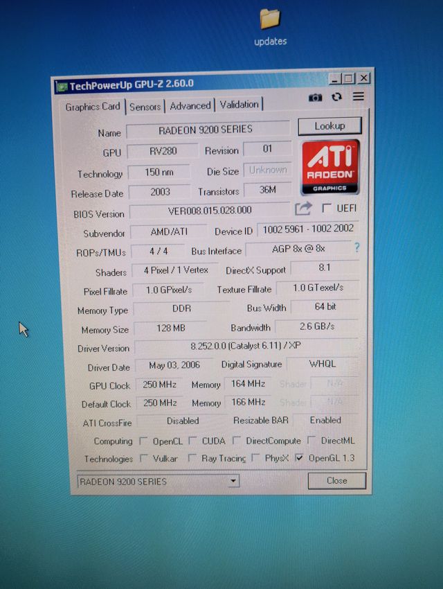Click the ATI CrossFire value Disabled
This screenshot has width=443, height=589.
click(183, 421)
